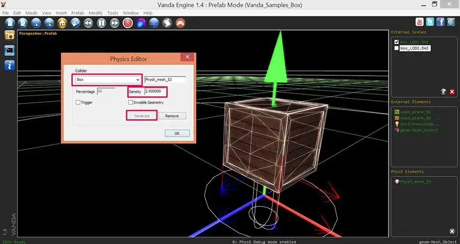Open the YouTube link icon
This screenshot has width=460, height=244.
click(420, 22)
